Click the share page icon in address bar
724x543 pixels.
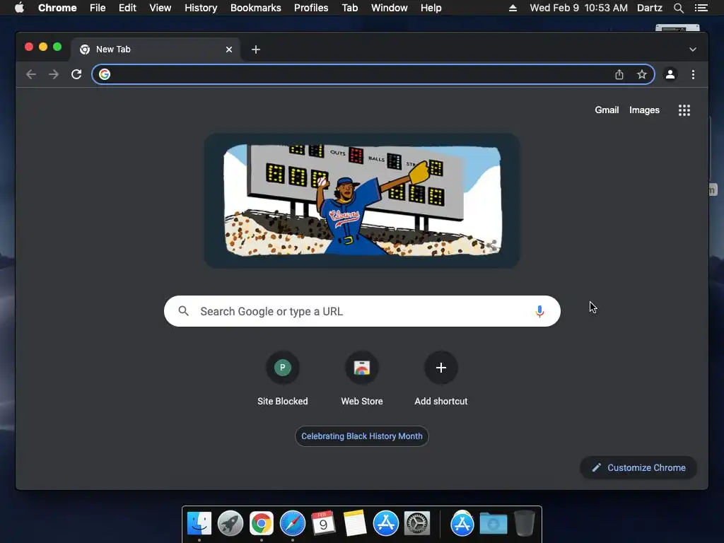[619, 74]
